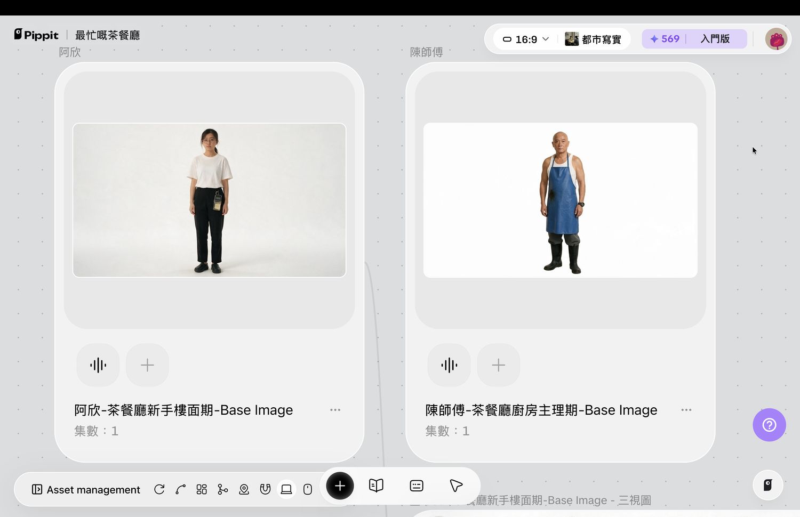Click 陳師傅-茶餐廳廚房主理期-Base Image title
This screenshot has height=517, width=800.
541,410
